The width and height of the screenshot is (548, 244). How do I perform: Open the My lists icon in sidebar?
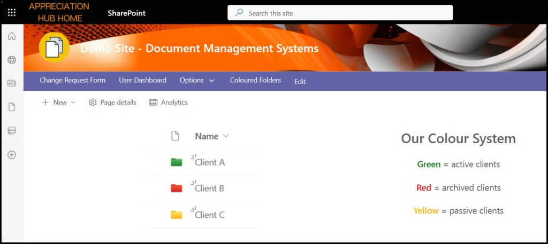point(11,131)
